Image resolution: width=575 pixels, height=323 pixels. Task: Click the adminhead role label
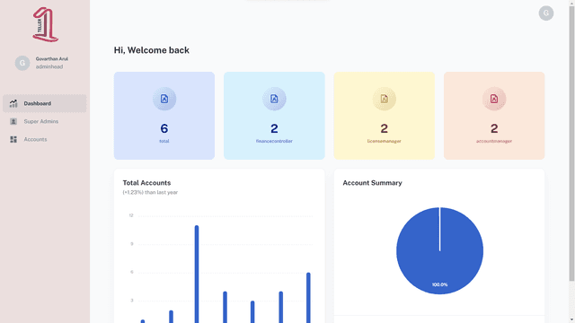(49, 66)
